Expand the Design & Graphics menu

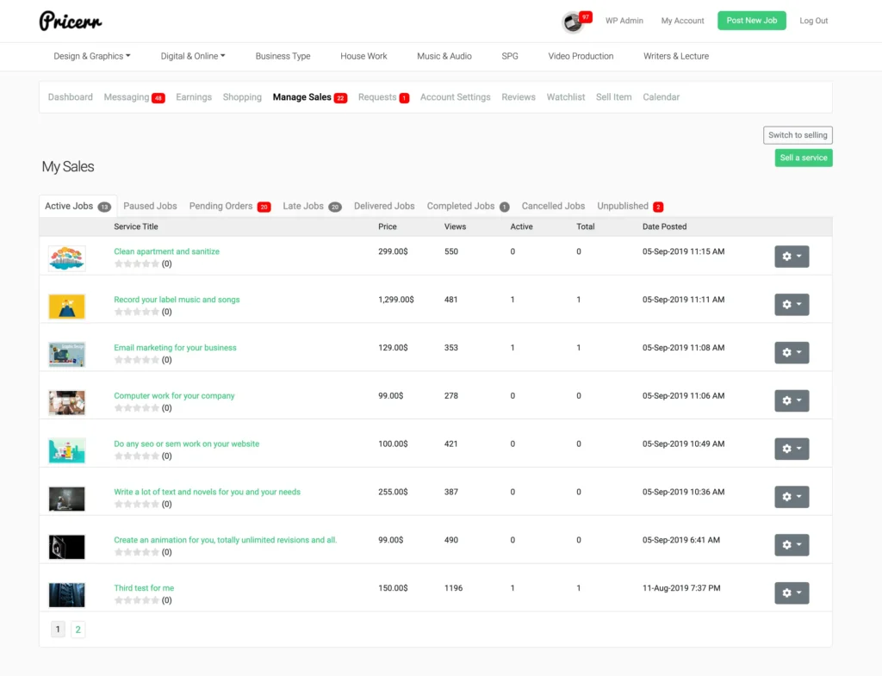click(91, 56)
